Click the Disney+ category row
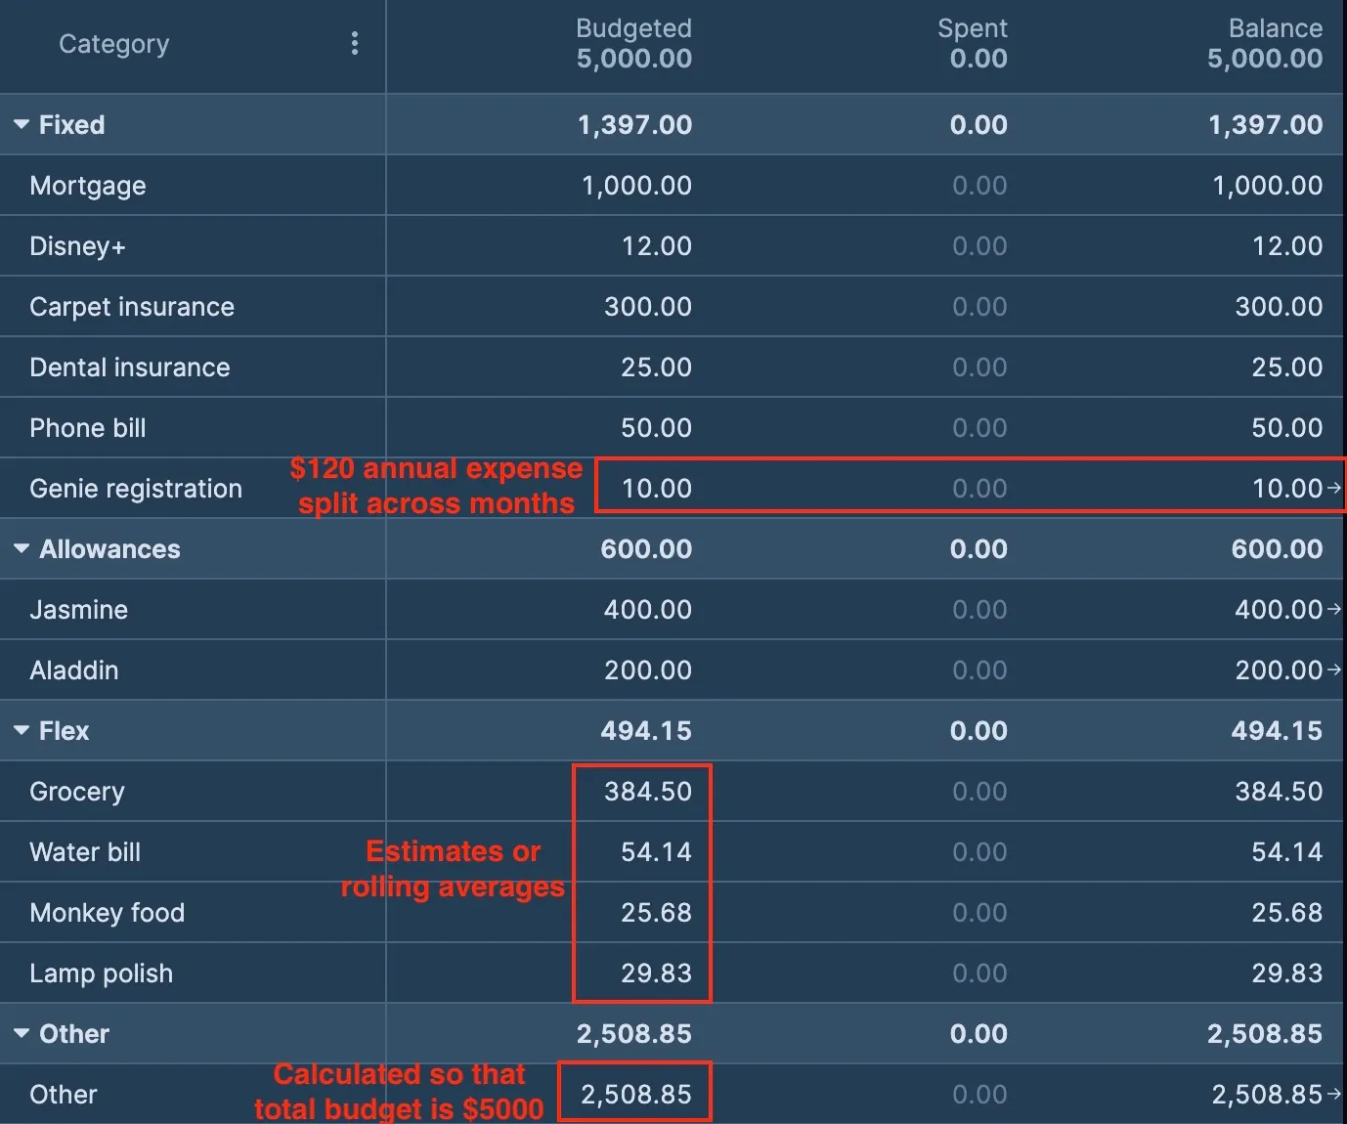 78,245
